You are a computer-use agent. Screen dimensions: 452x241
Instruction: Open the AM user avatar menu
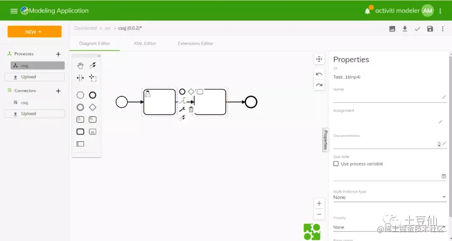[427, 10]
